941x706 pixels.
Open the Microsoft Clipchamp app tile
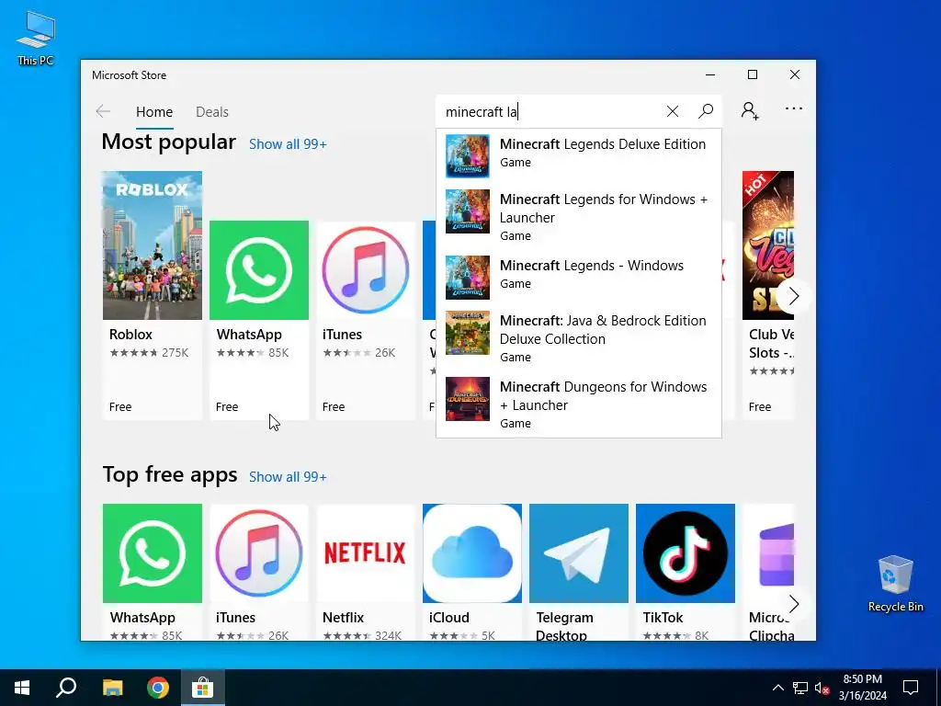tap(769, 570)
